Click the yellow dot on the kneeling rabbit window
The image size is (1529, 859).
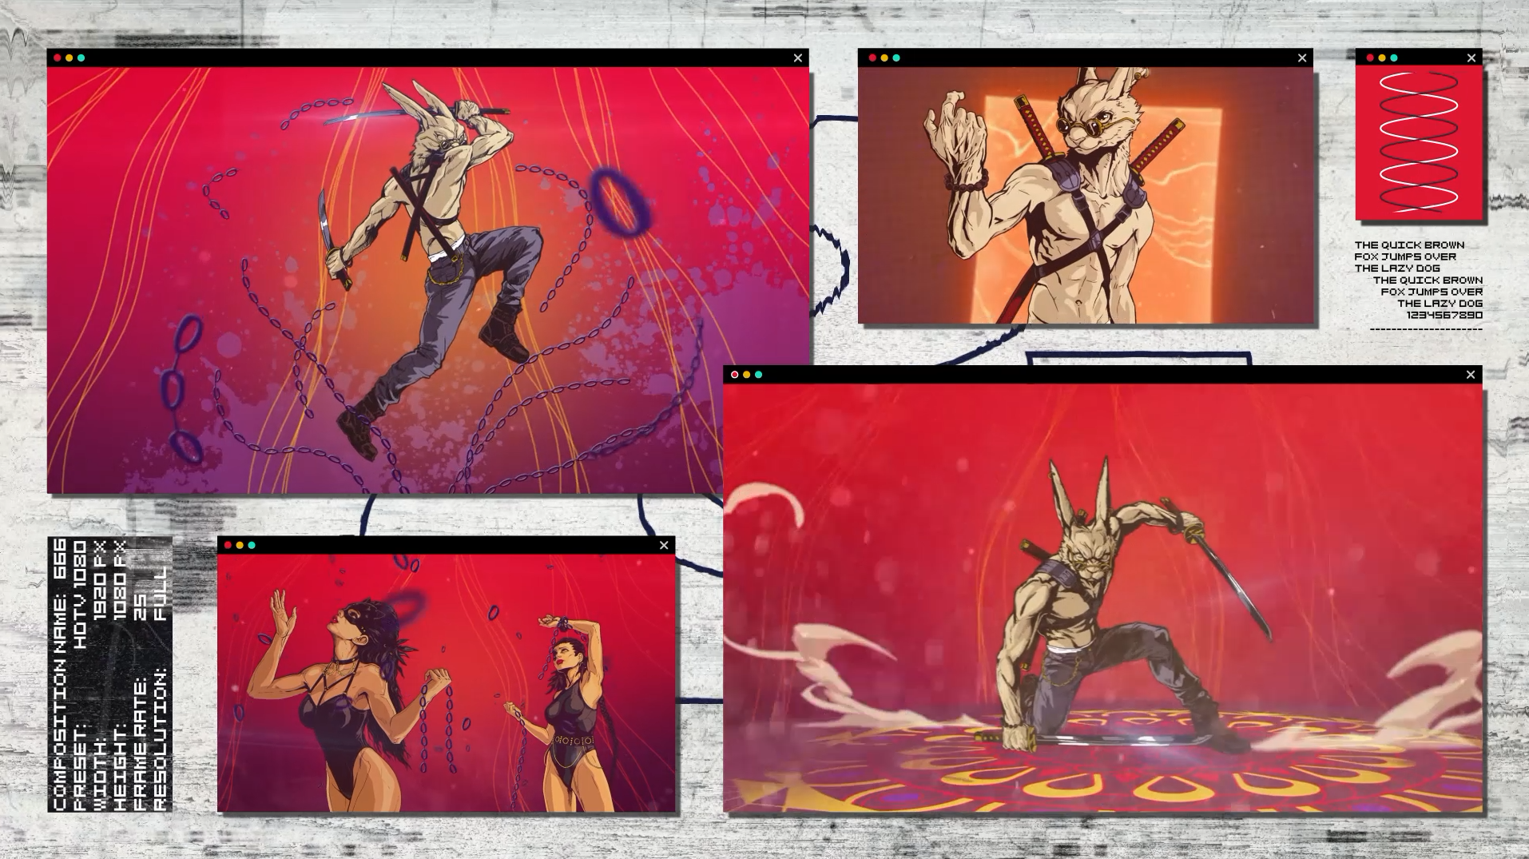pyautogui.click(x=747, y=374)
